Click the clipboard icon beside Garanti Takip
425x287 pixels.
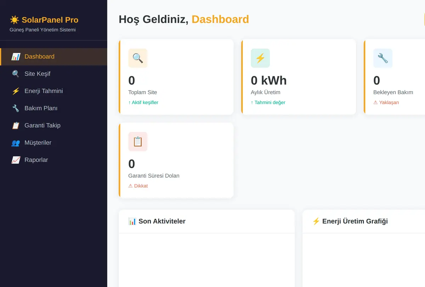click(x=16, y=126)
